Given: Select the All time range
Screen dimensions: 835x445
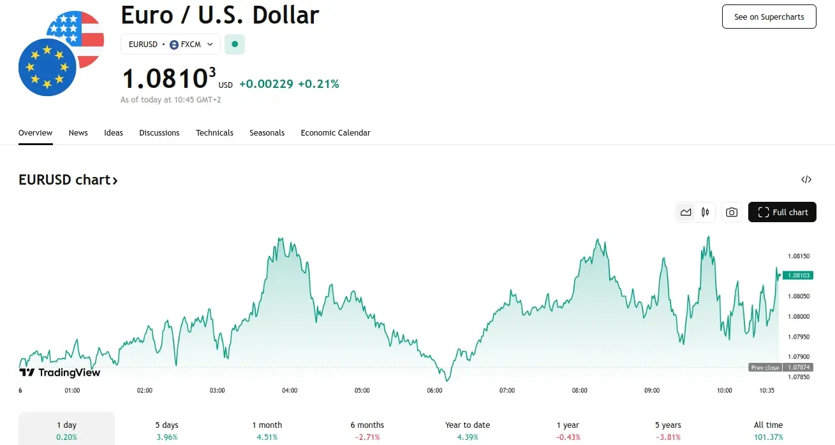Looking at the screenshot, I should [768, 430].
